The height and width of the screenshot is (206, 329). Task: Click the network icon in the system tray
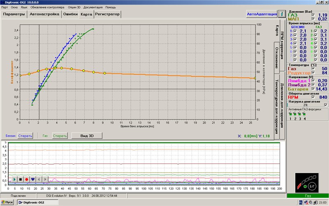pyautogui.click(x=306, y=203)
